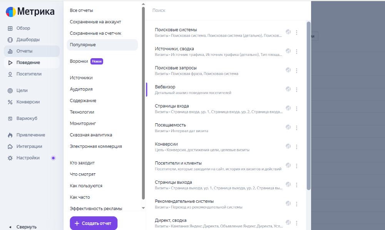Open three-dot menu for Источники, сводка
Viewport: 385px width, 230px height.
tap(296, 52)
